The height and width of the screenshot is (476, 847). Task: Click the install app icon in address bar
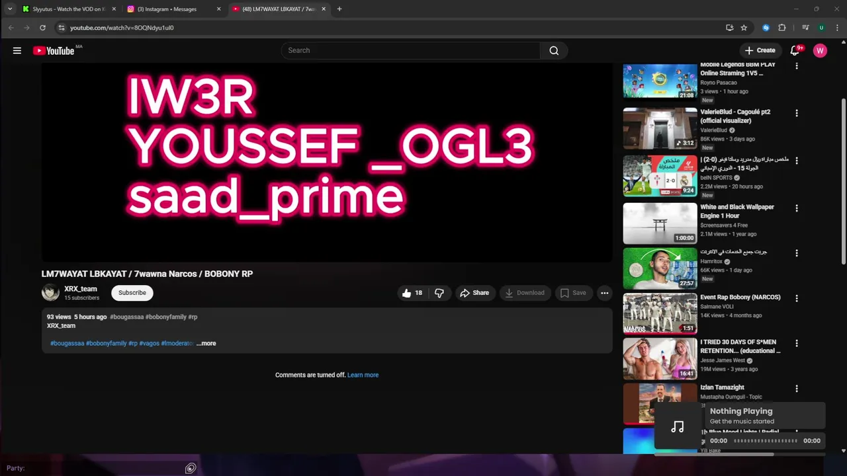pyautogui.click(x=729, y=28)
